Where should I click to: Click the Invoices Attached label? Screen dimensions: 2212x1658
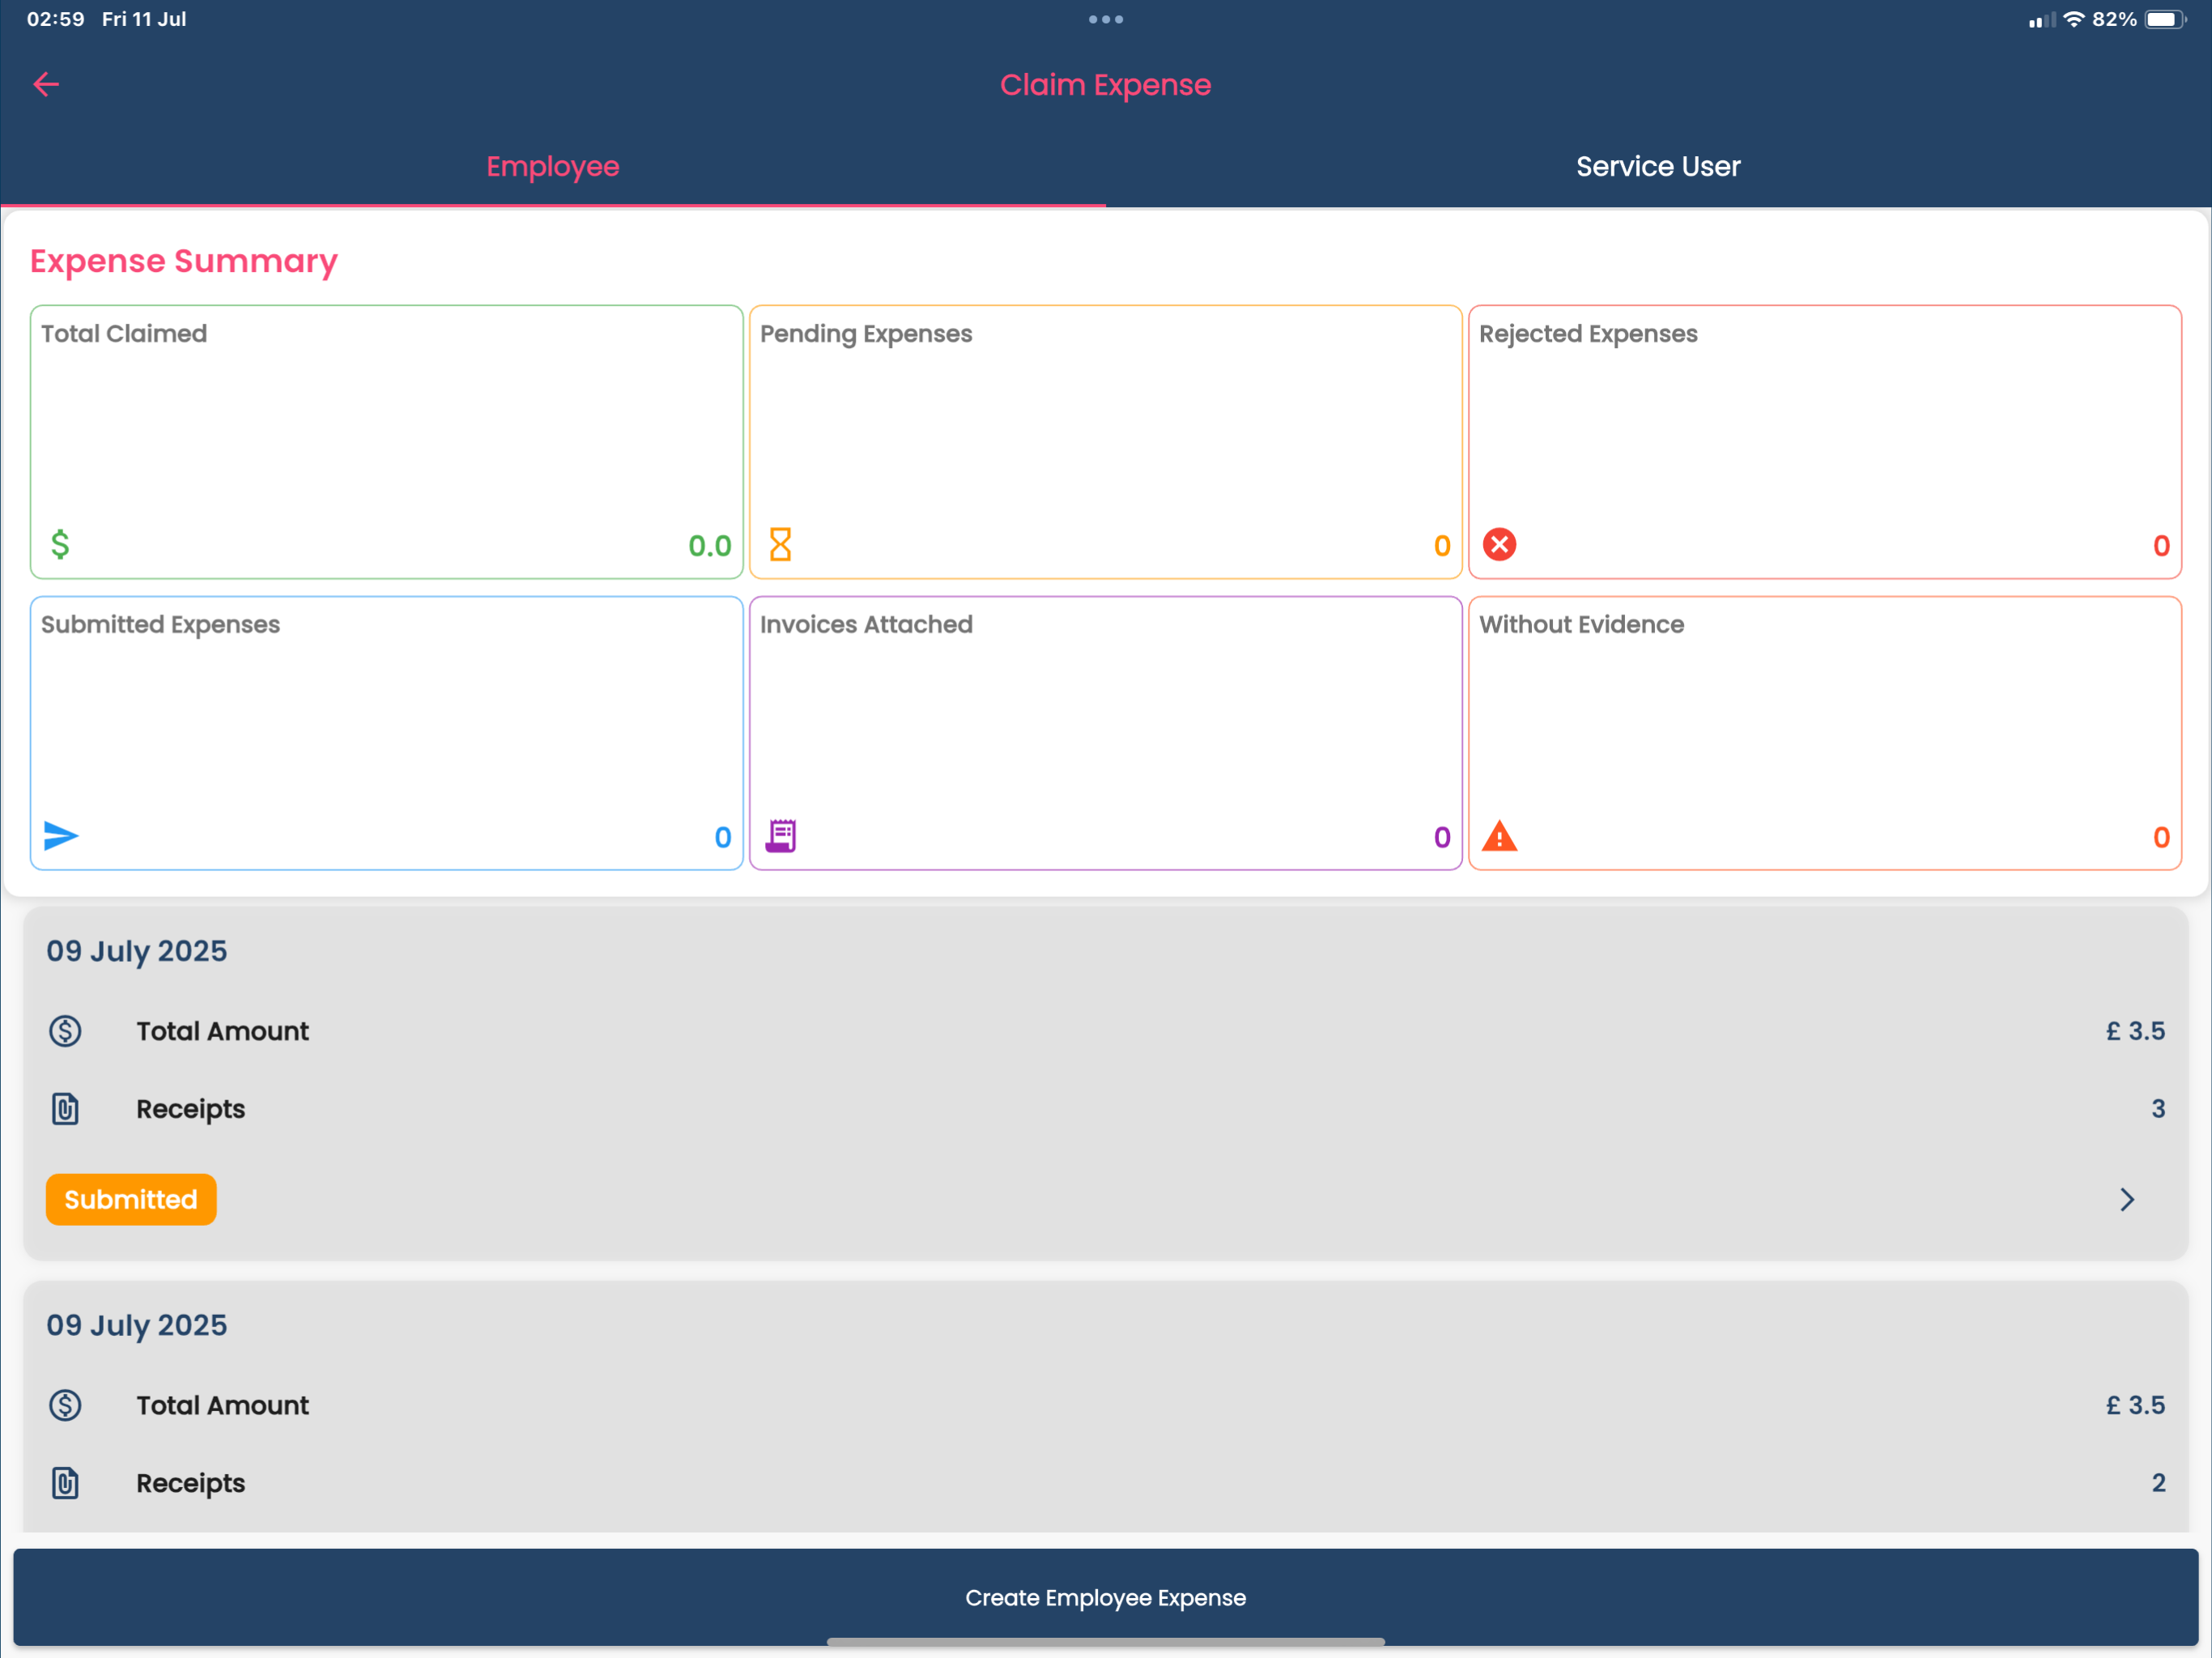click(866, 624)
